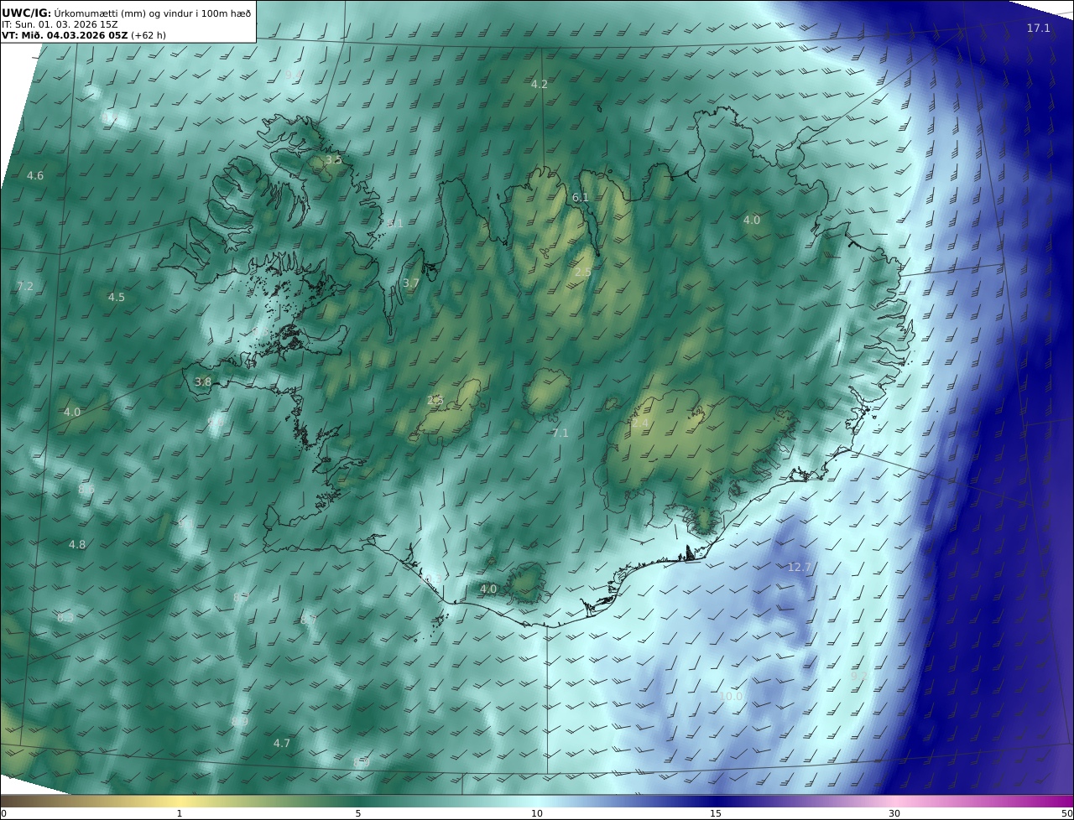Click the 3.5 value label on the map
This screenshot has width=1074, height=820.
[x=334, y=159]
